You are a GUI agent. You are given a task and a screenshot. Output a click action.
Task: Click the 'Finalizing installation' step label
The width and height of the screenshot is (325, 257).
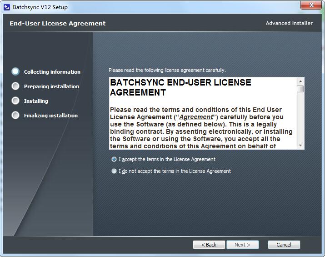[51, 116]
